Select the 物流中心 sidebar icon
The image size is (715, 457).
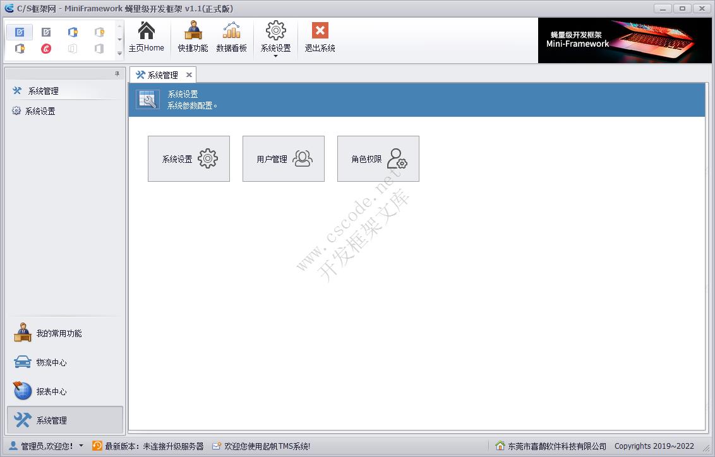tap(21, 362)
